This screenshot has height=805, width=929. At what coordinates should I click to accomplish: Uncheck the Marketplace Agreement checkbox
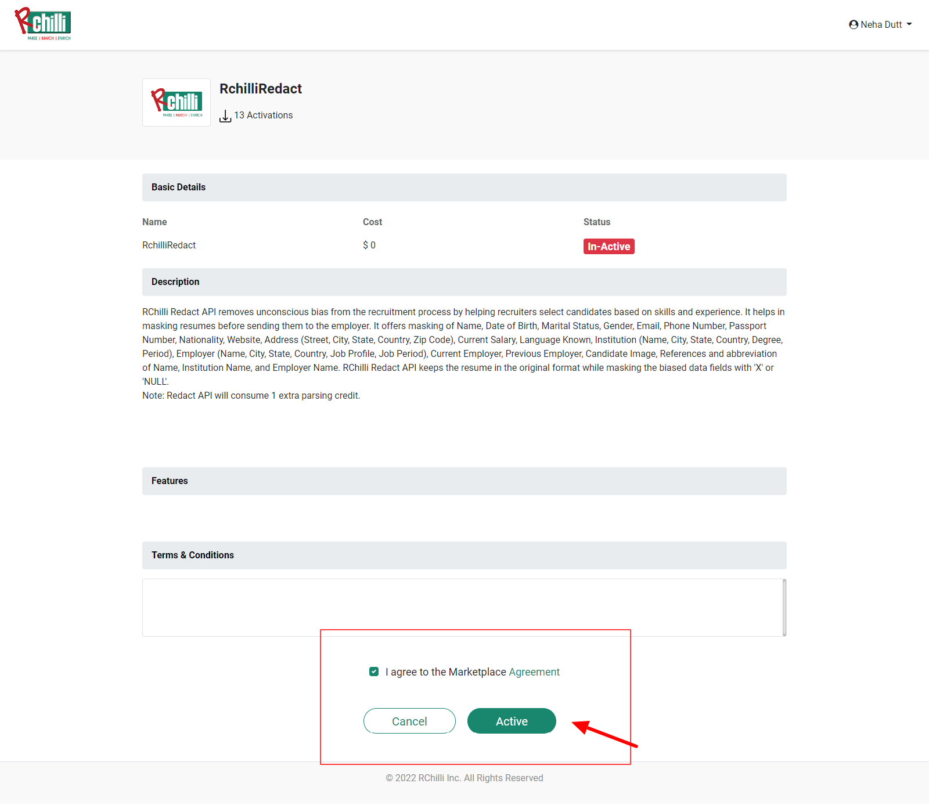(x=374, y=672)
